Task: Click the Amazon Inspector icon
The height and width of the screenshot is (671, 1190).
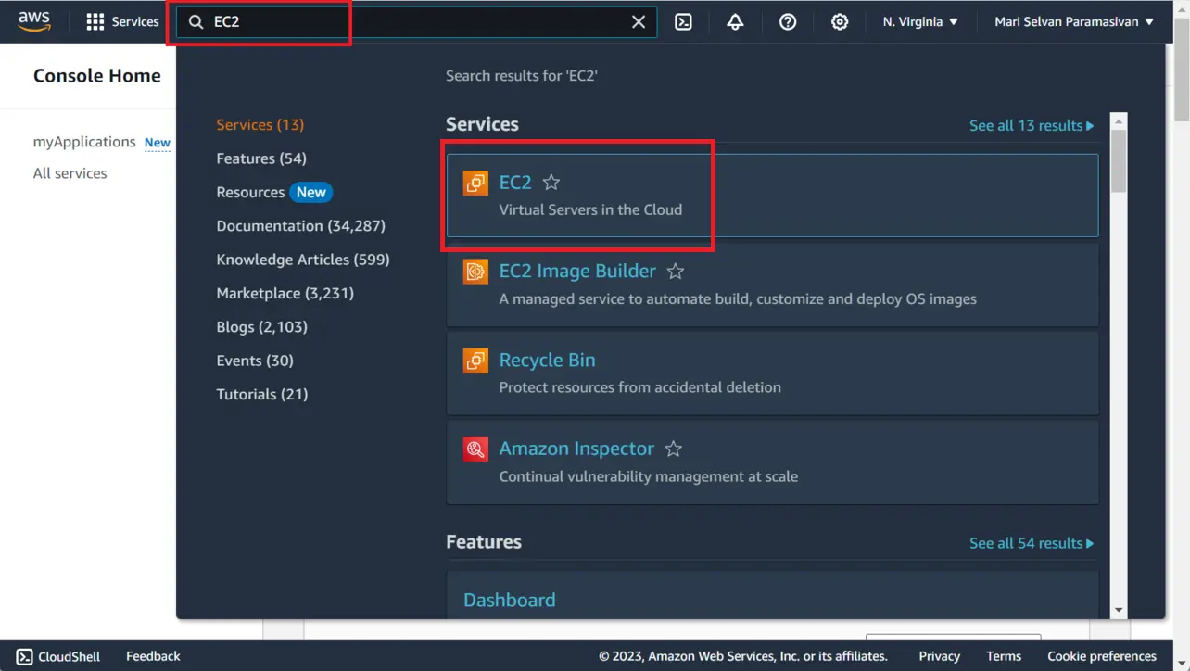Action: (x=475, y=449)
